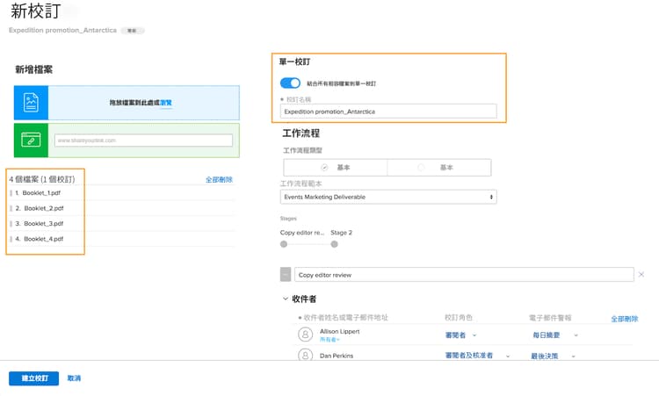Open Dan Perkins's 最後決策 email alert dropdown
659x396 pixels.
tap(553, 356)
